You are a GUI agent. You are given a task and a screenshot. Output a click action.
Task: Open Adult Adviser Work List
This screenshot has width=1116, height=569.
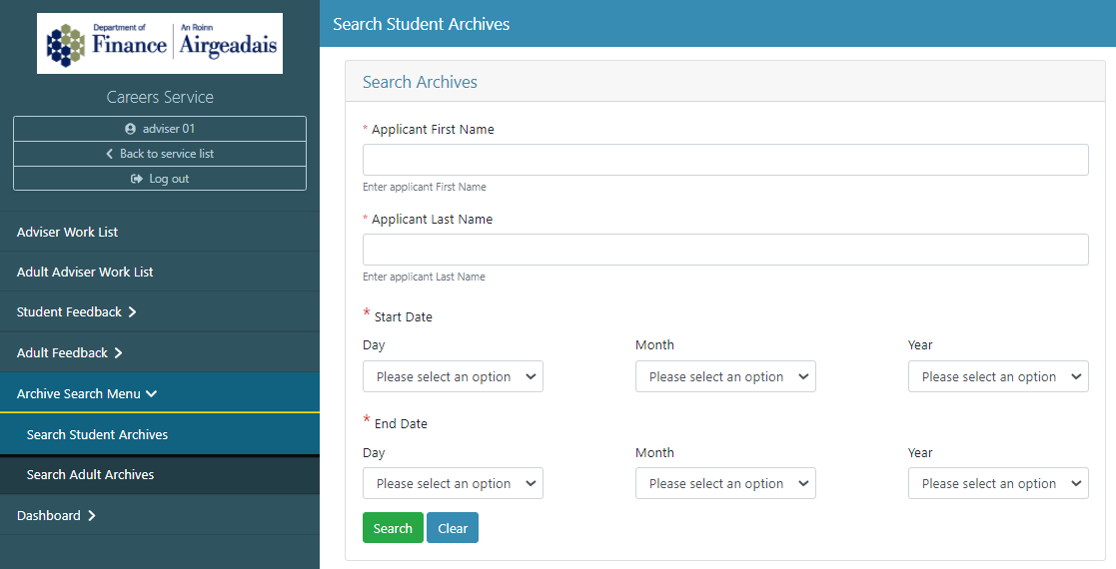(160, 272)
